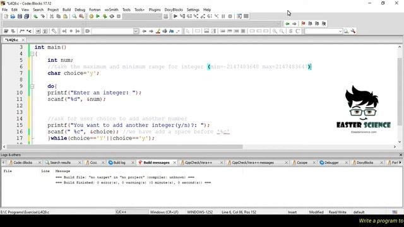404x227 pixels.
Task: Rebuild the project from toolbar
Action: point(112,16)
